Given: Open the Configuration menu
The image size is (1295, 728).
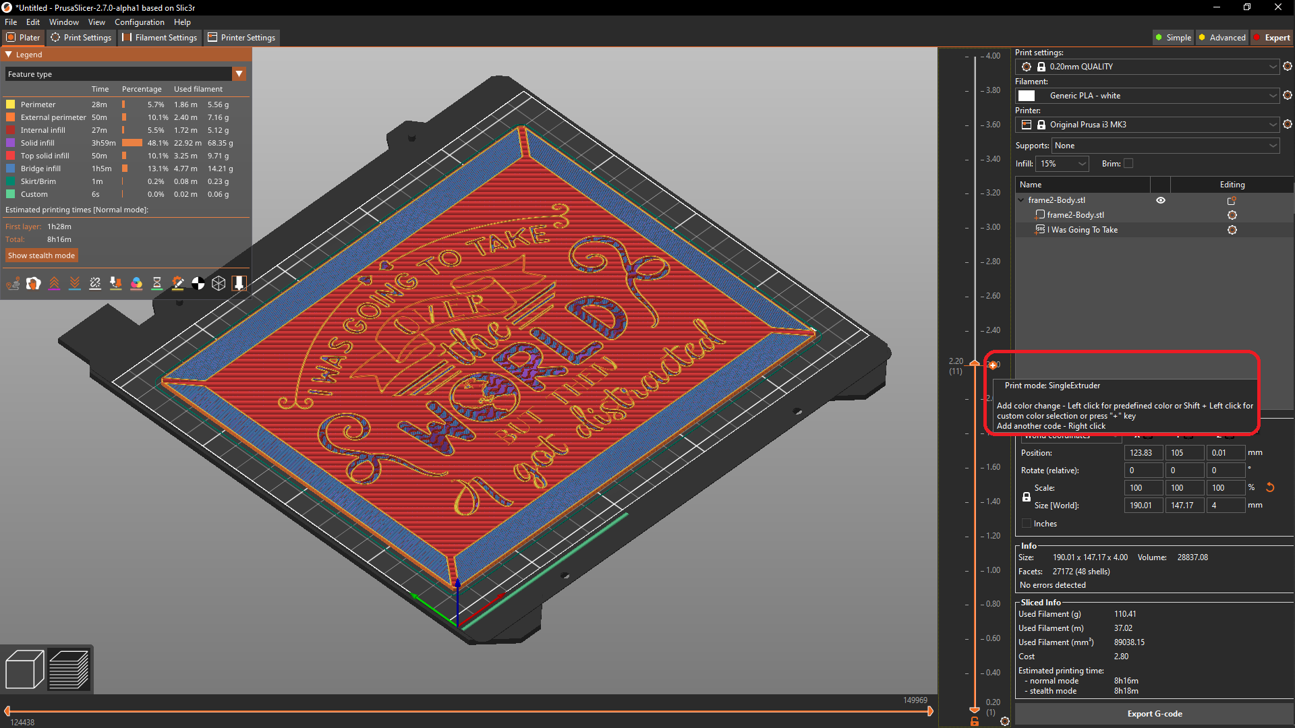Looking at the screenshot, I should [140, 22].
